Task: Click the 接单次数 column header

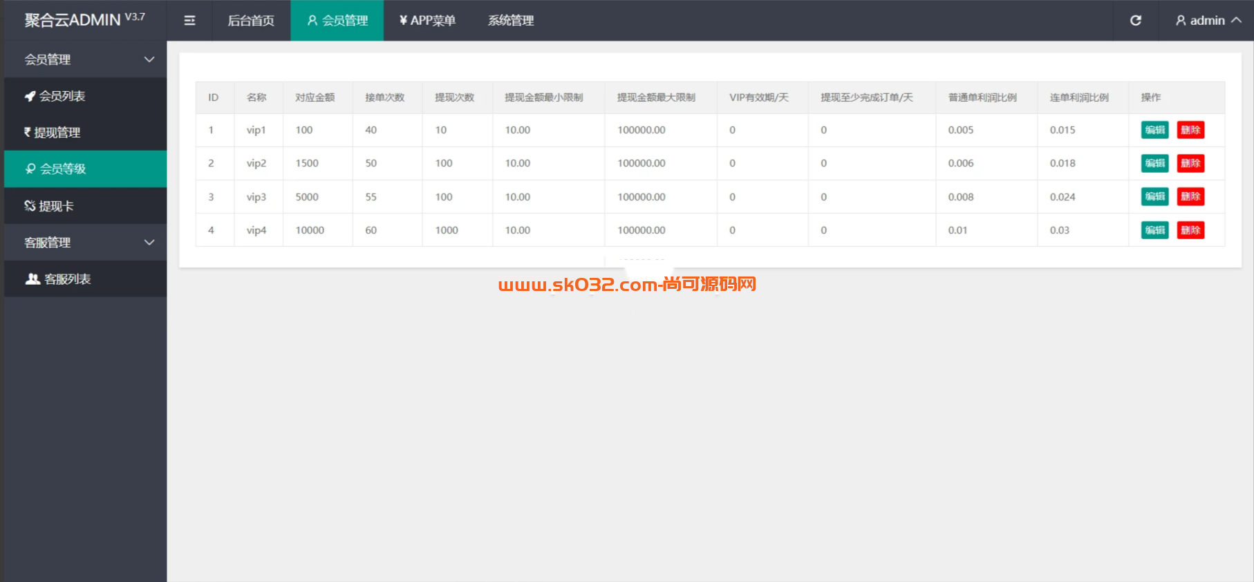Action: click(387, 97)
